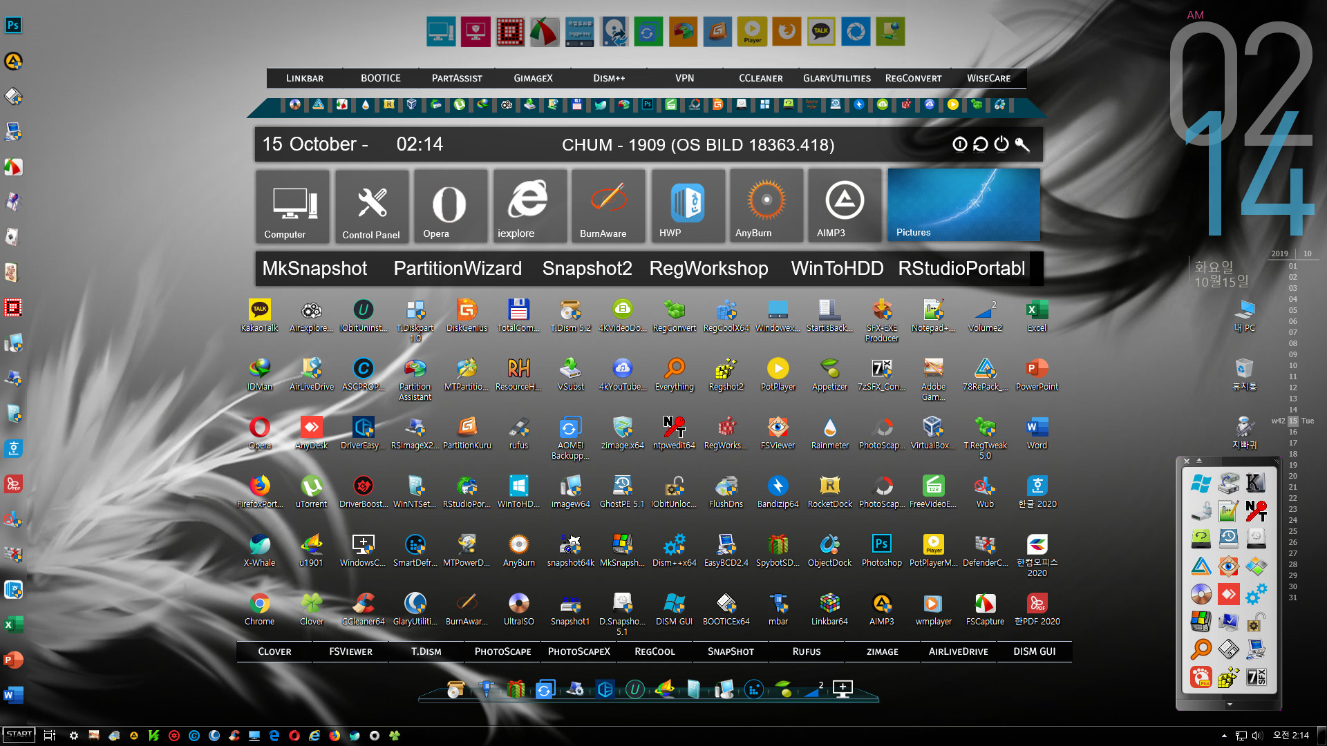Viewport: 1327px width, 746px height.
Task: Click the Player icon in top icon row
Action: click(x=752, y=32)
